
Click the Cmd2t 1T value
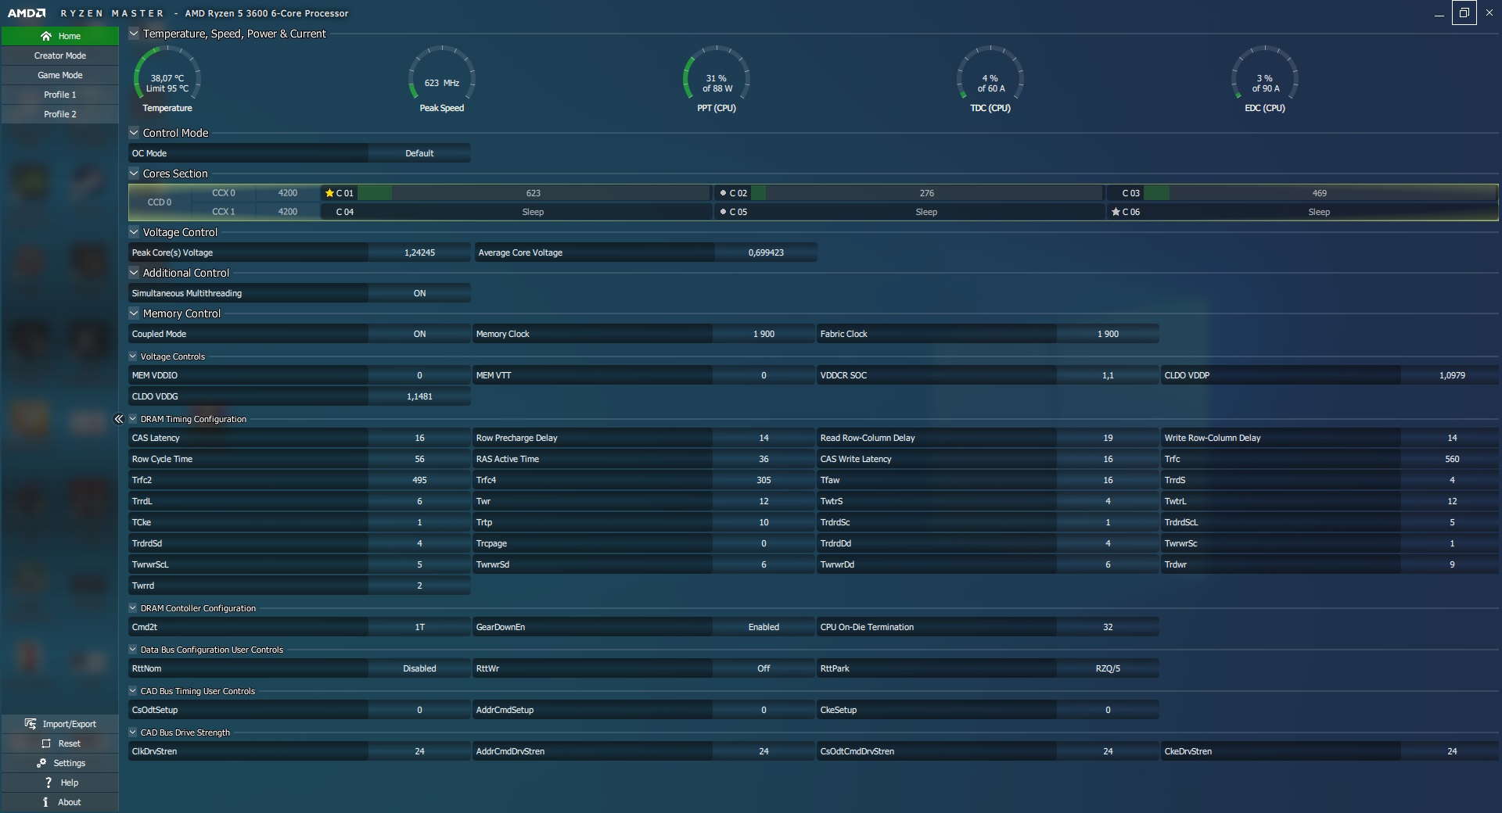coord(419,627)
